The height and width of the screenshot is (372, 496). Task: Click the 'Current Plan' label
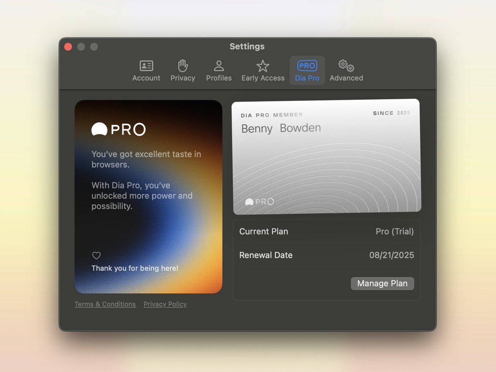click(264, 231)
